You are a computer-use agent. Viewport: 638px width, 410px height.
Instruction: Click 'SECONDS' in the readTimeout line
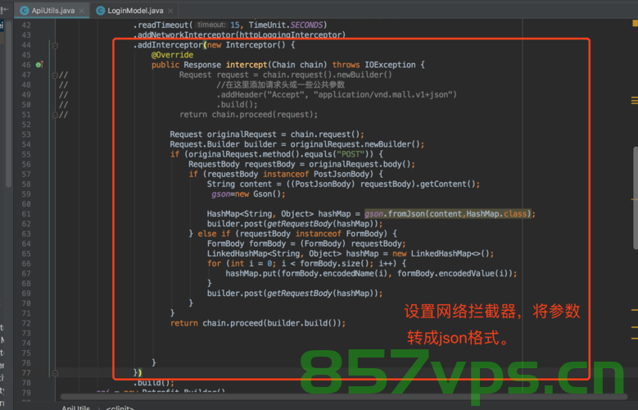(x=306, y=25)
